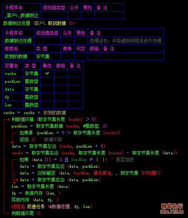Click 到字节集 (IV向量) in the decrypt line

pyautogui.click(x=140, y=173)
